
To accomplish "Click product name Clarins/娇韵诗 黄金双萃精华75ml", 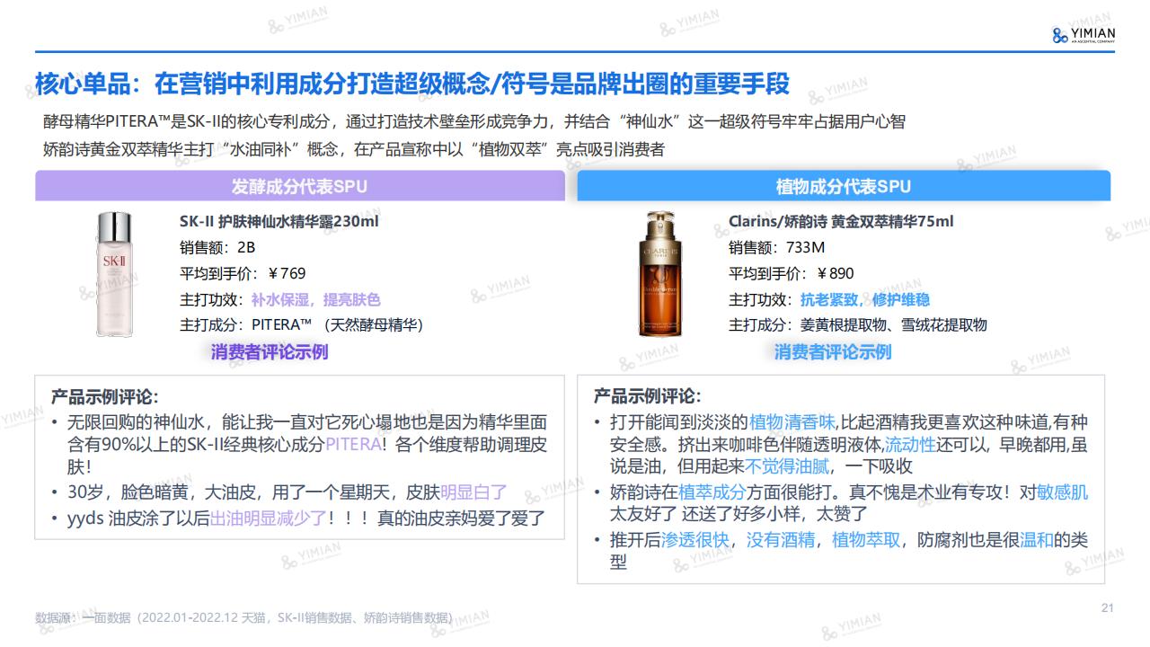I will [x=841, y=221].
